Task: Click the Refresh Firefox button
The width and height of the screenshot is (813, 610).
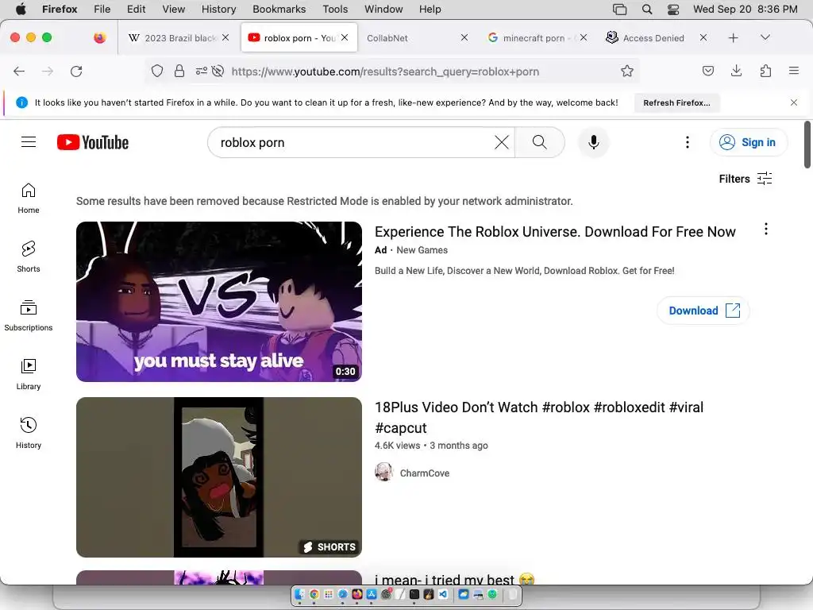Action: pyautogui.click(x=676, y=102)
